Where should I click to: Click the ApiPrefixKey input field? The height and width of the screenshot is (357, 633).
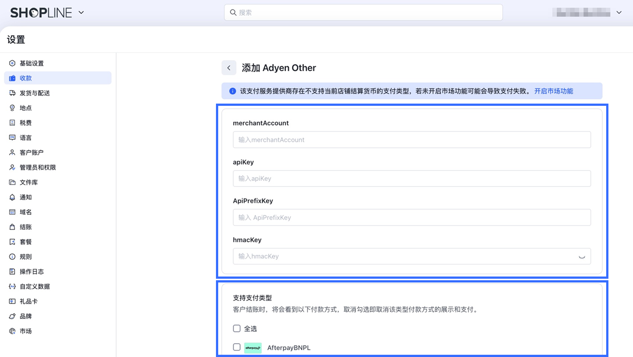tap(412, 217)
